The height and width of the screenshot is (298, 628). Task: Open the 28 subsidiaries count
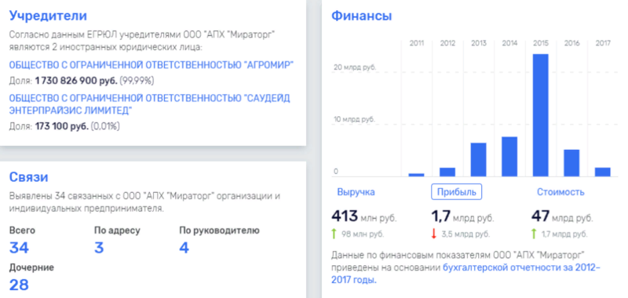click(19, 285)
